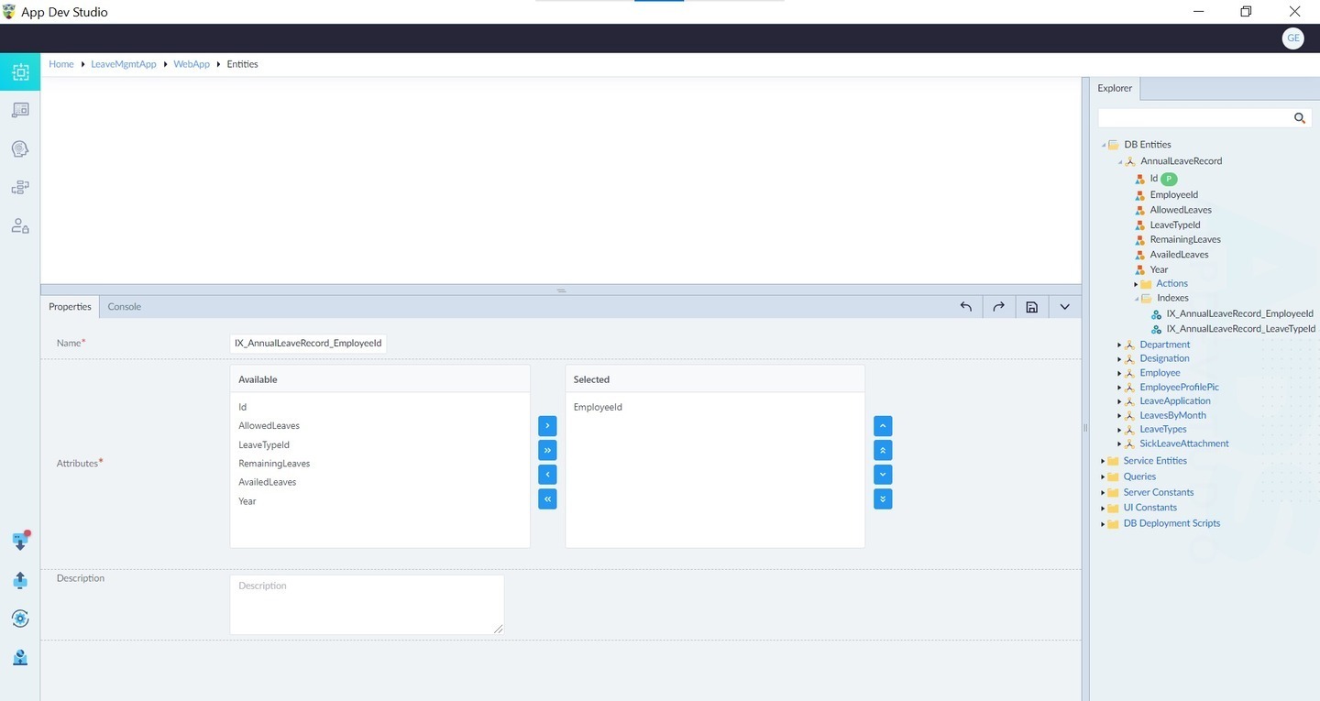
Task: Open LeaveMgmtApp breadcrumb link
Action: [124, 64]
